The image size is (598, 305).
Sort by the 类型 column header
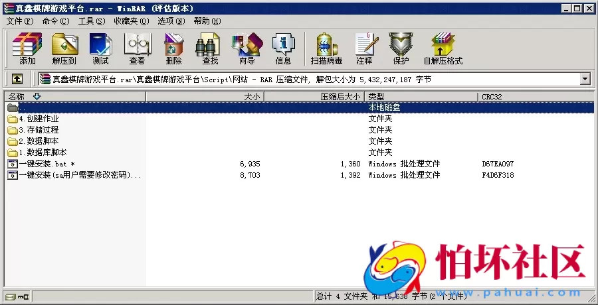[421, 97]
